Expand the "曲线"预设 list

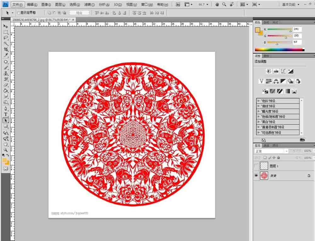pos(259,106)
